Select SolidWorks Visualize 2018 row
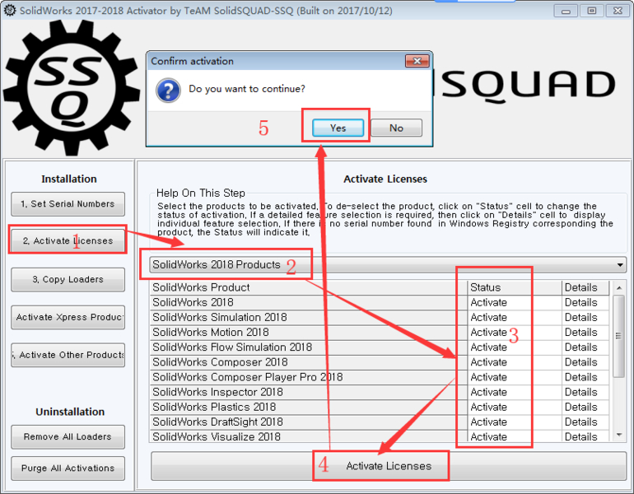634x494 pixels. (309, 436)
